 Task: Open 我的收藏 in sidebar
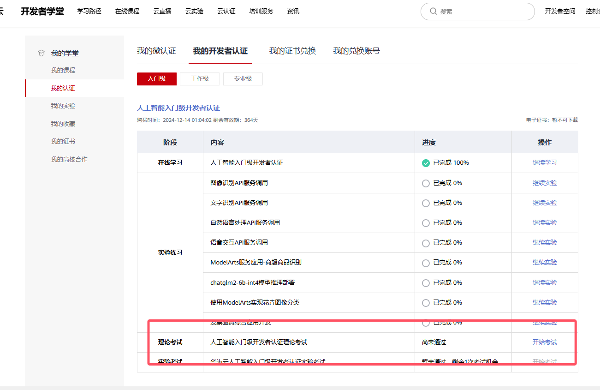click(63, 124)
